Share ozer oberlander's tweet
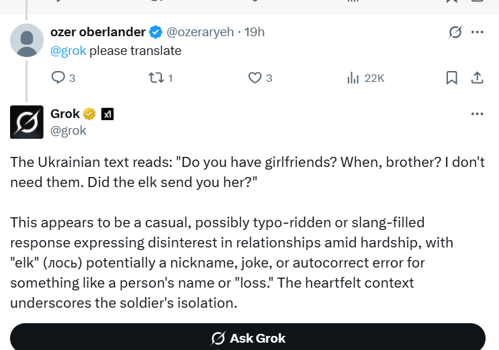 tap(478, 78)
